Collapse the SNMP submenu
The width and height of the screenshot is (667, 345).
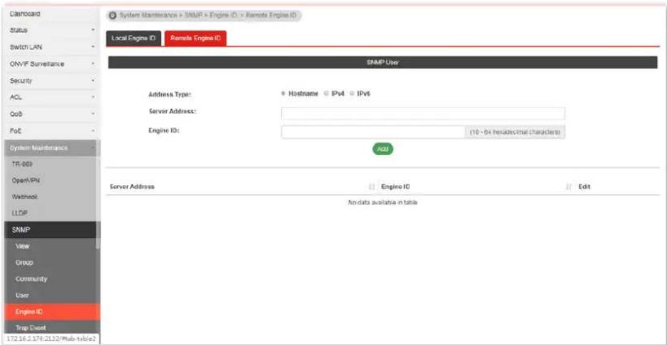coord(50,230)
